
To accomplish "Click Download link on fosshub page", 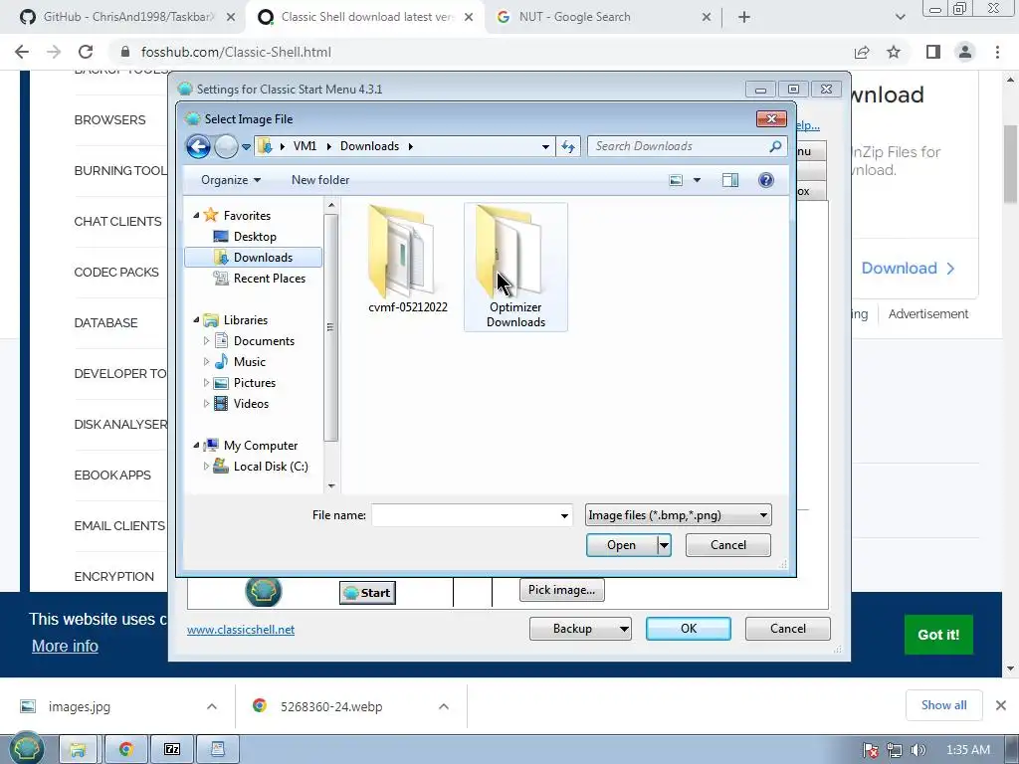I will 908,269.
